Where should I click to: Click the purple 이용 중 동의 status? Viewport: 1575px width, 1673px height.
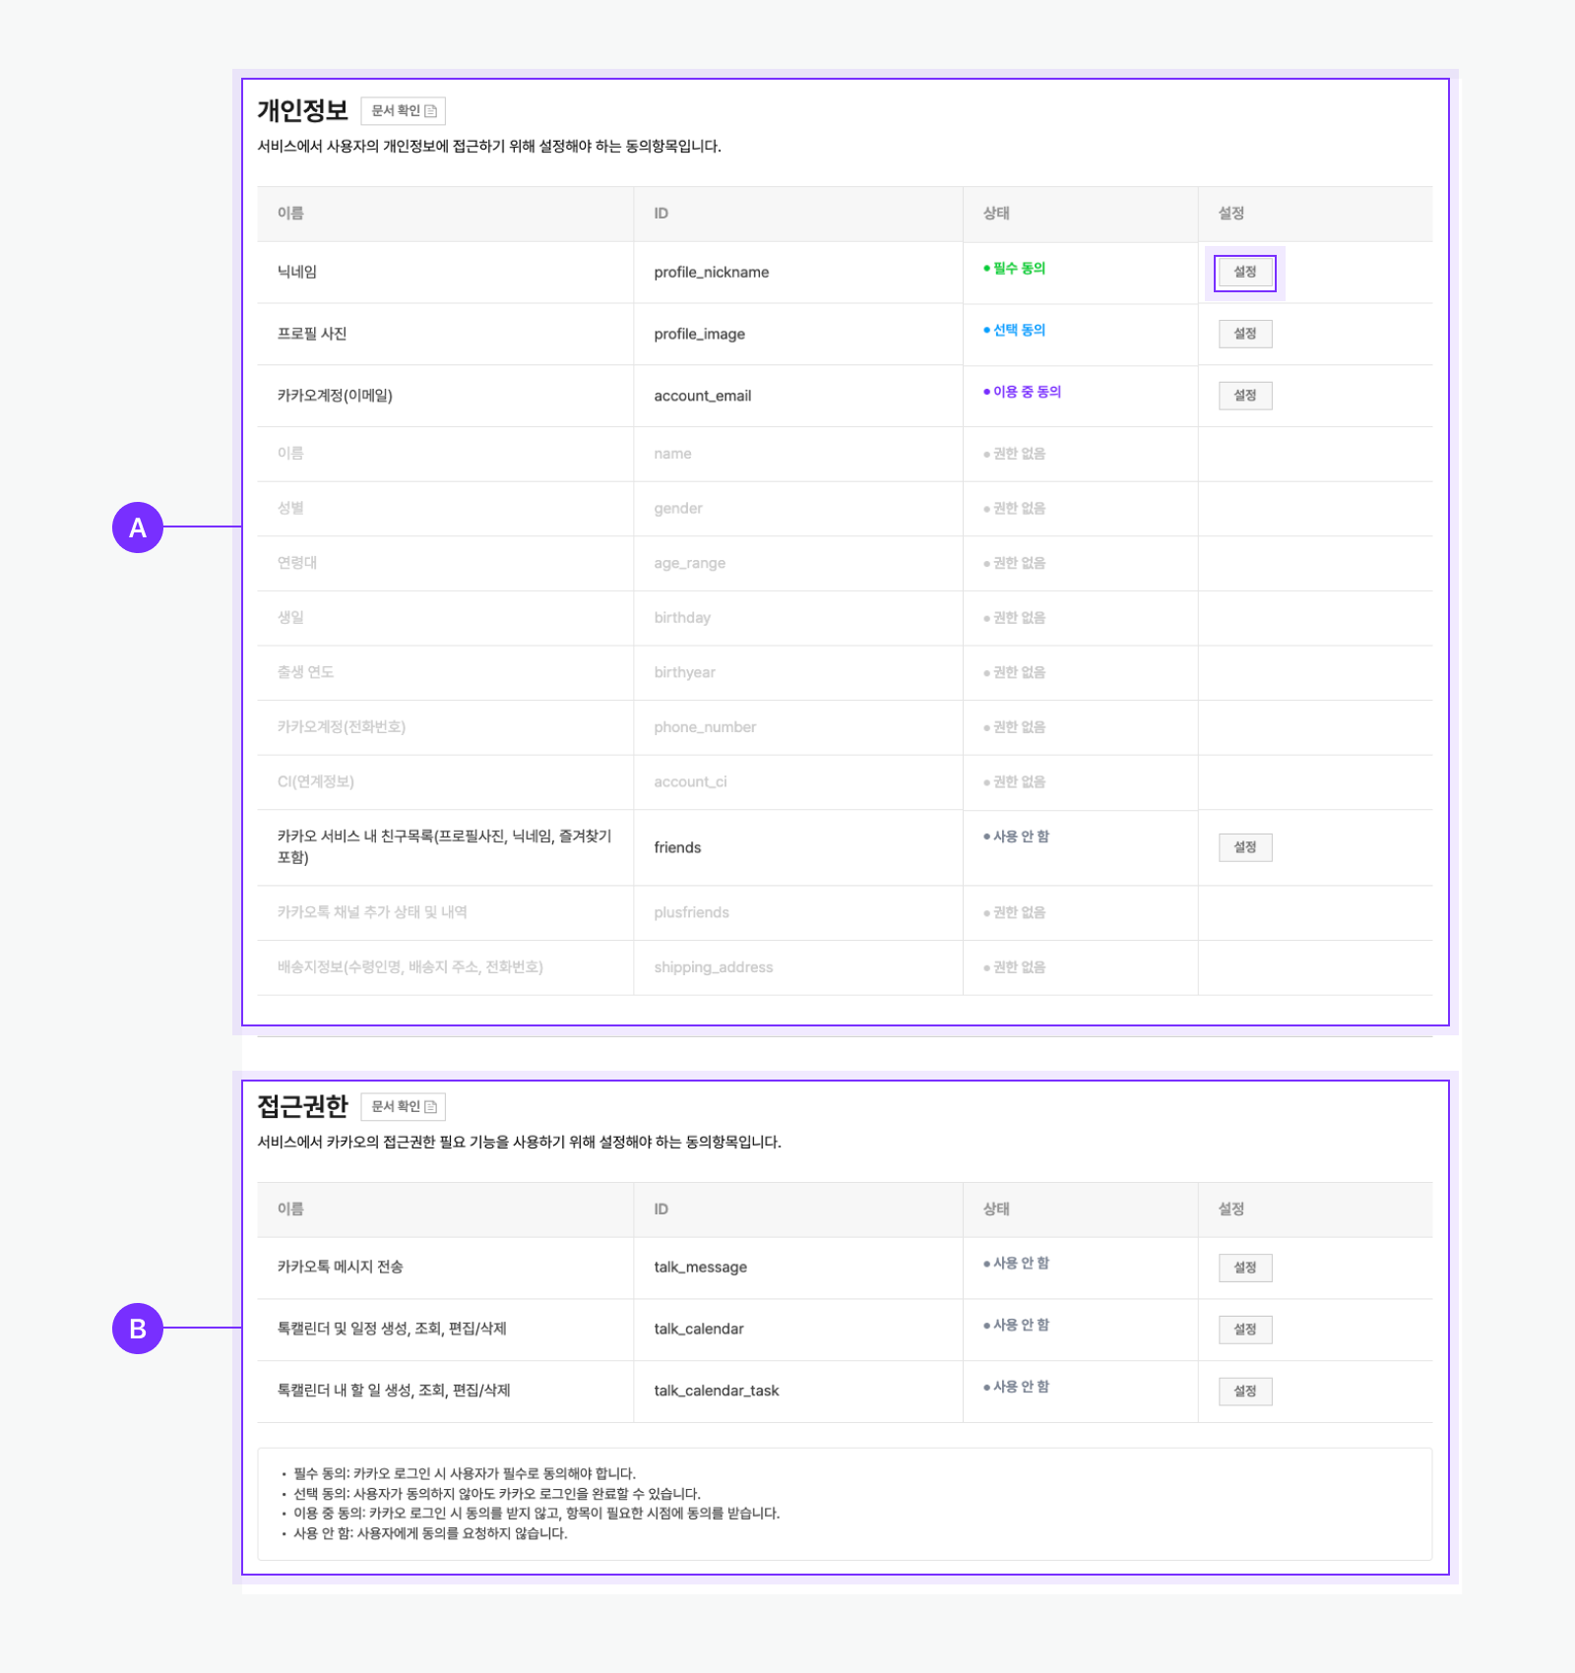click(1026, 392)
